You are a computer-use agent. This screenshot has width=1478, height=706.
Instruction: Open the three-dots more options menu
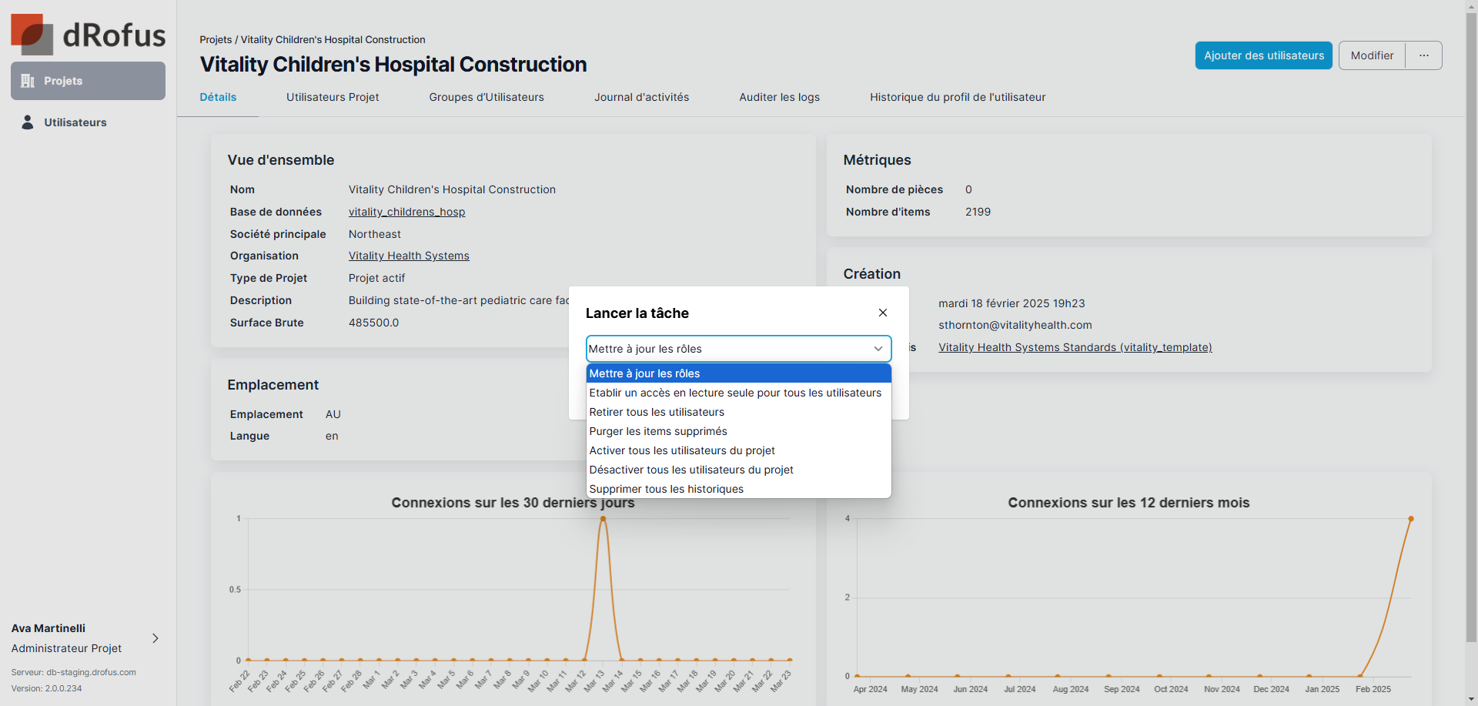point(1423,55)
